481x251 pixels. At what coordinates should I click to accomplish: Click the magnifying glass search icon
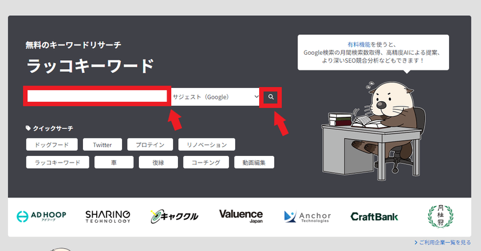(x=271, y=97)
